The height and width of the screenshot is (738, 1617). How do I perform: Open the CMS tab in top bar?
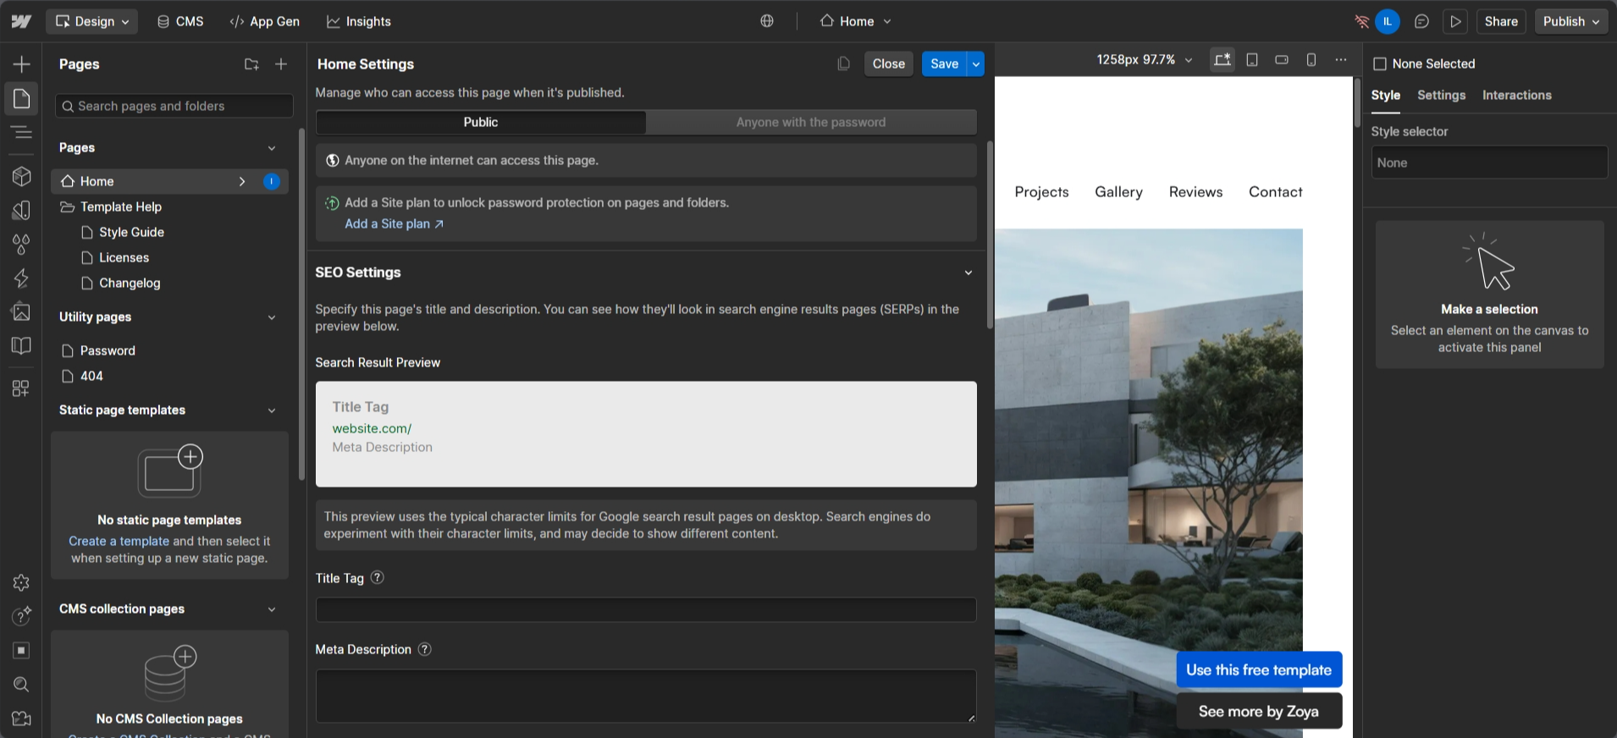(x=180, y=21)
